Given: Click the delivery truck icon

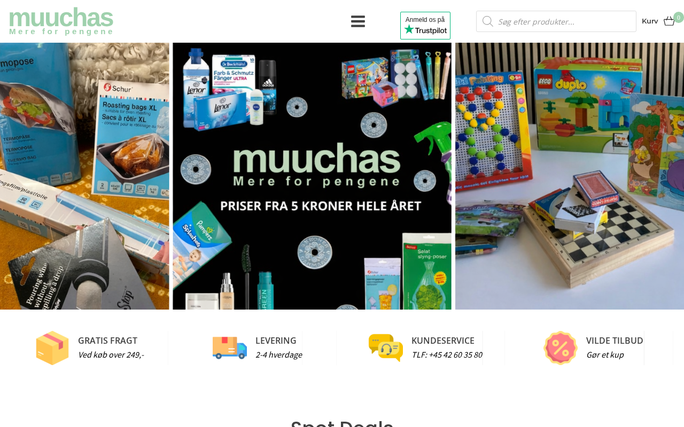Looking at the screenshot, I should click(230, 348).
